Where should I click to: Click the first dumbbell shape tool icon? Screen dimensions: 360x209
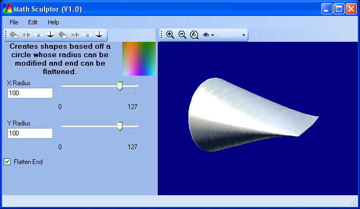pos(26,35)
